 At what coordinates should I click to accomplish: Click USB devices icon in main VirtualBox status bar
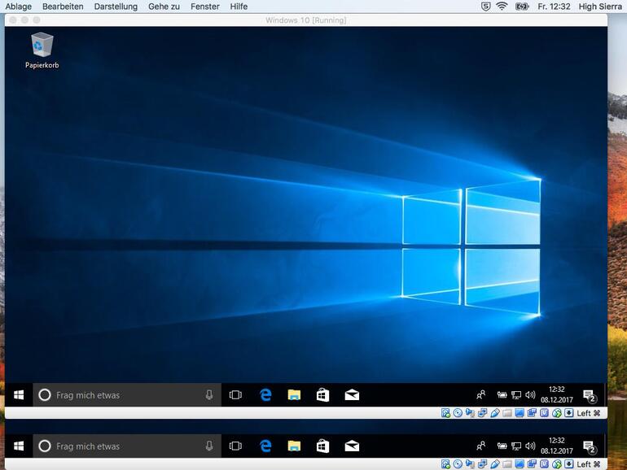pyautogui.click(x=495, y=413)
